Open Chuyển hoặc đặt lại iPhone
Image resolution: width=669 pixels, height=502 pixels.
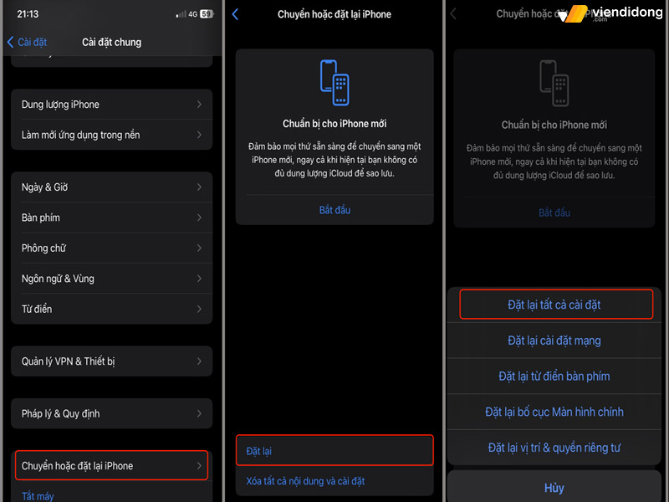pyautogui.click(x=111, y=465)
